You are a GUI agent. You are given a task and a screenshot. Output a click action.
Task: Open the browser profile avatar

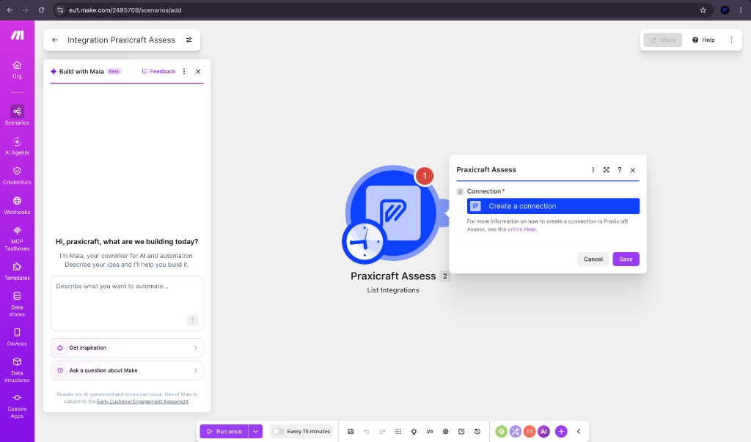[x=725, y=10]
